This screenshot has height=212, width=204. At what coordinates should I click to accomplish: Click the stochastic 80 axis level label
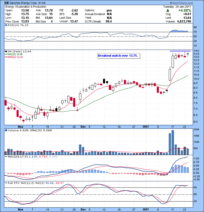(x=195, y=187)
